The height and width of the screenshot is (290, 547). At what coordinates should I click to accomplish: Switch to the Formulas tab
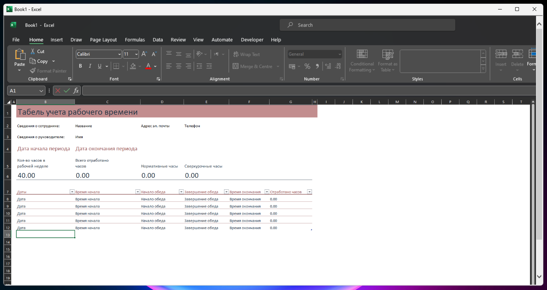point(135,40)
